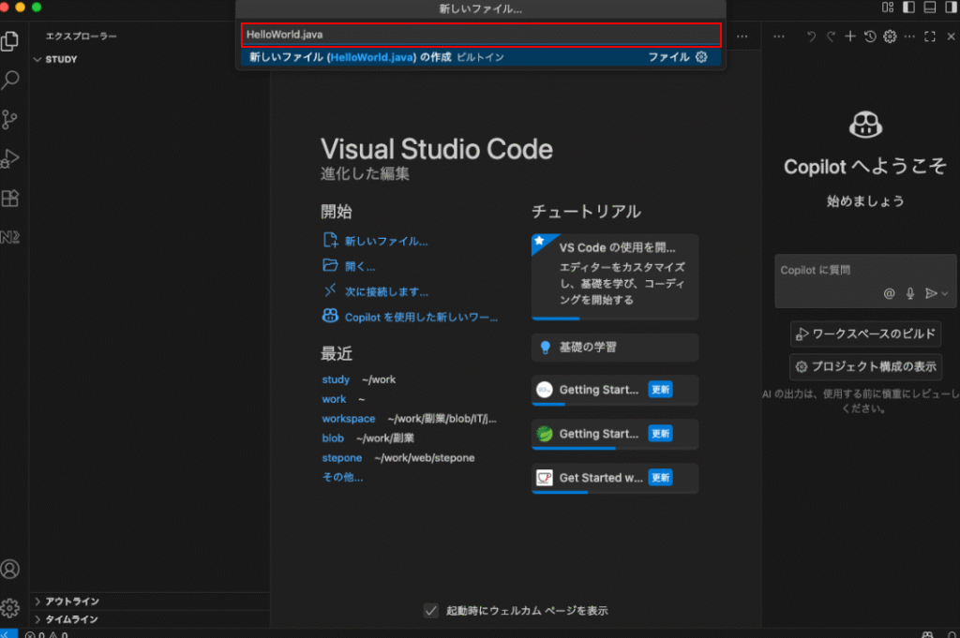Open recent folder study
The height and width of the screenshot is (638, 960).
(x=336, y=379)
